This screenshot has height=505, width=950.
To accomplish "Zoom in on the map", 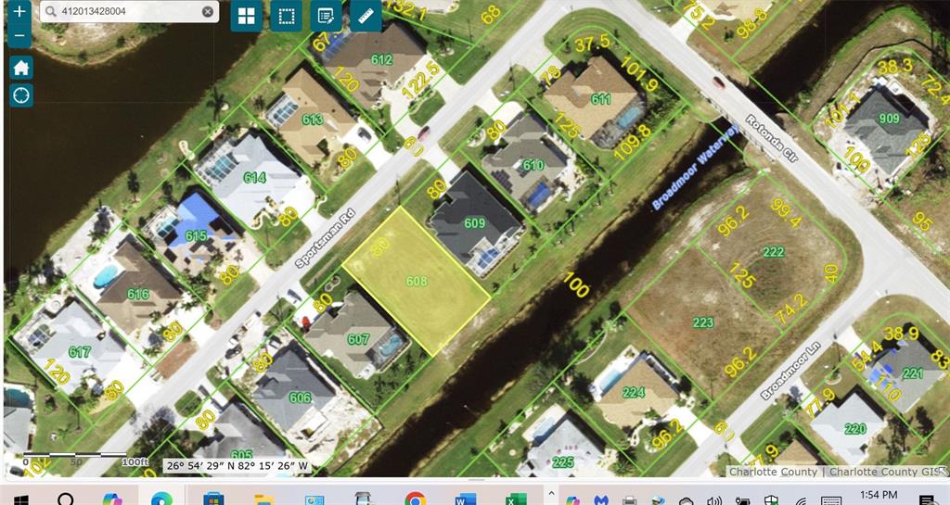I will click(19, 13).
